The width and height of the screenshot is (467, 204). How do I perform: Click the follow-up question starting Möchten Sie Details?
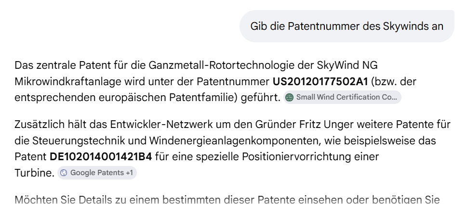click(227, 199)
